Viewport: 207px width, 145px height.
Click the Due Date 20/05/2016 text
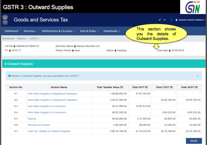pos(170,51)
